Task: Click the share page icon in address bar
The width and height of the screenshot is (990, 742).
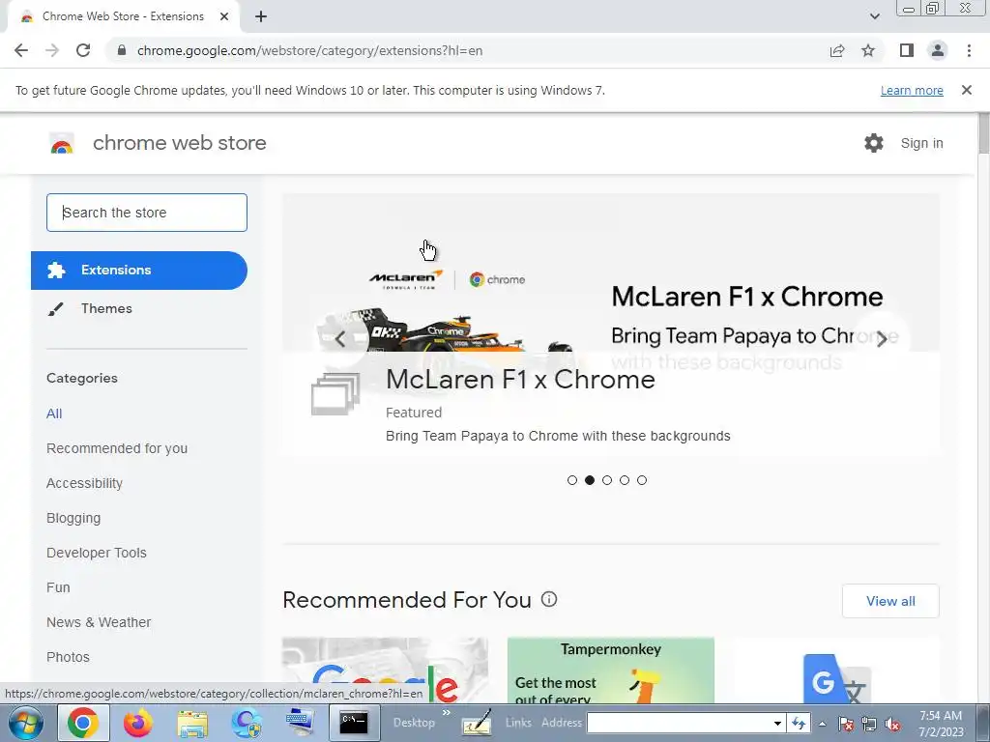Action: click(837, 50)
